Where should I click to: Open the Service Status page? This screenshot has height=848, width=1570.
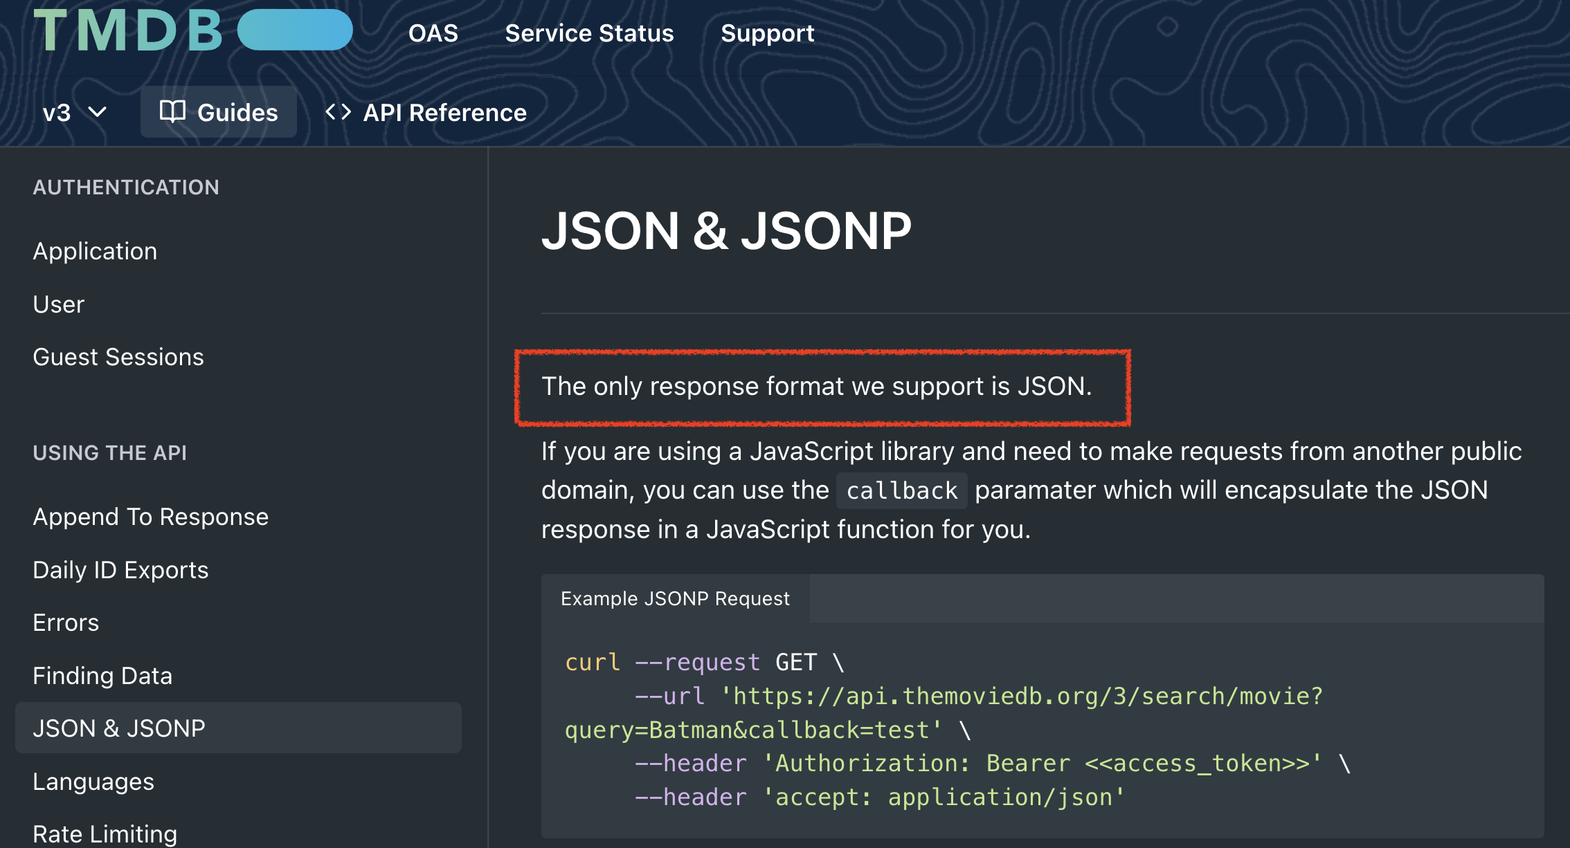coord(589,33)
